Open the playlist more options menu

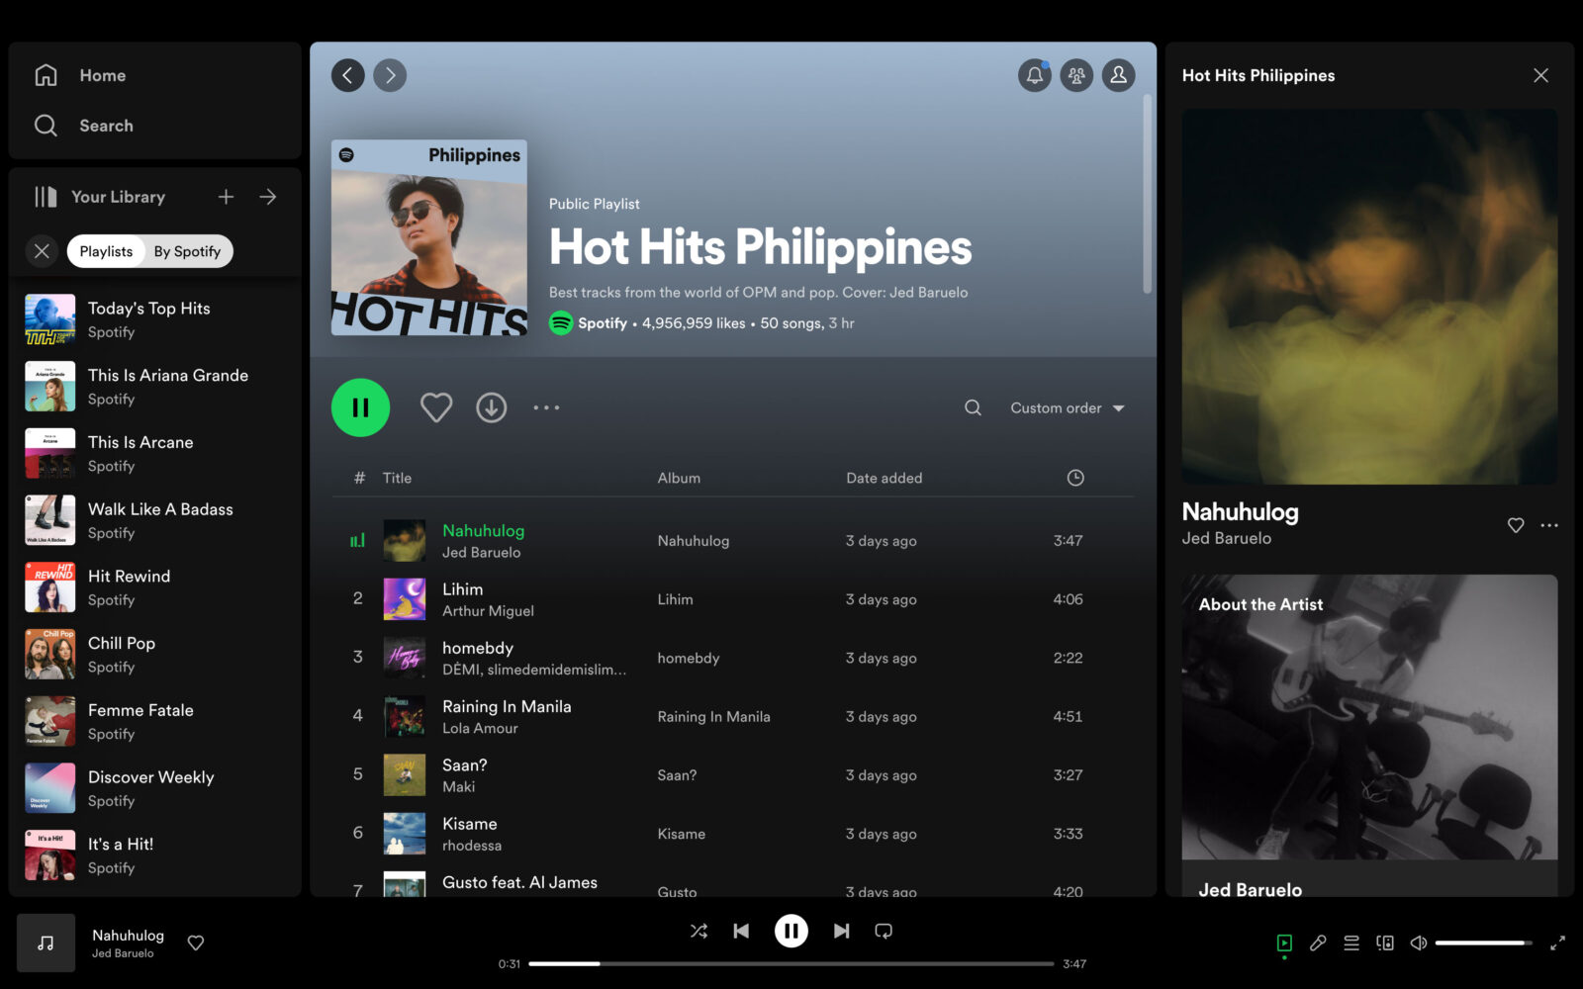546,407
